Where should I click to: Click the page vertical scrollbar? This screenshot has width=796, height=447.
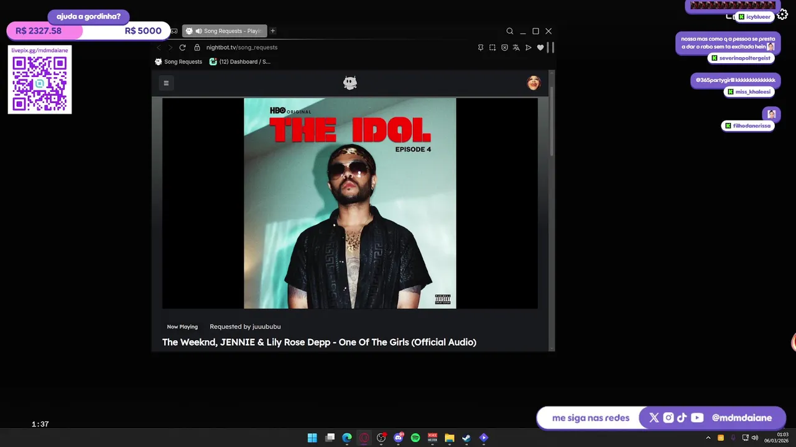pos(552,121)
